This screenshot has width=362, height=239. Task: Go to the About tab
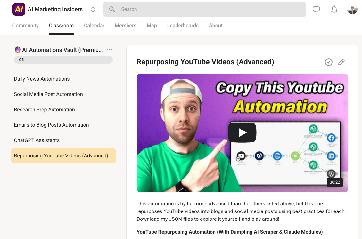[x=216, y=26]
